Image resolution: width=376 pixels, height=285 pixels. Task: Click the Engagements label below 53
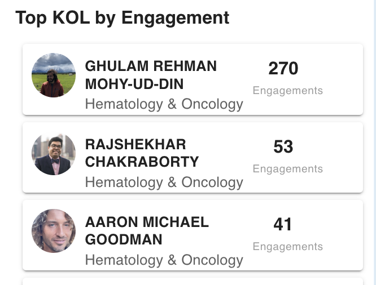point(287,169)
